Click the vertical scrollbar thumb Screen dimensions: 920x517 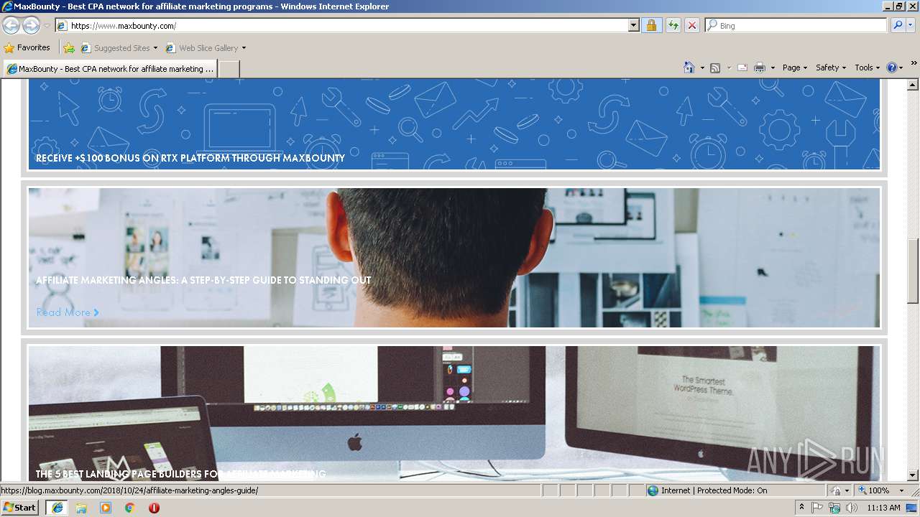(x=913, y=271)
